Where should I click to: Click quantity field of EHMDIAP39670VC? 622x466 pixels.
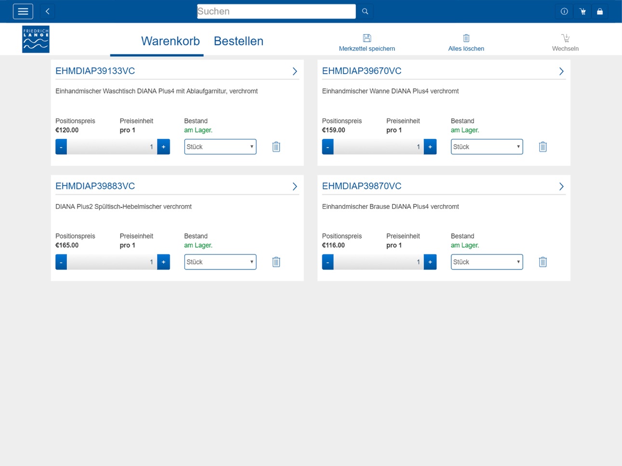coord(379,146)
